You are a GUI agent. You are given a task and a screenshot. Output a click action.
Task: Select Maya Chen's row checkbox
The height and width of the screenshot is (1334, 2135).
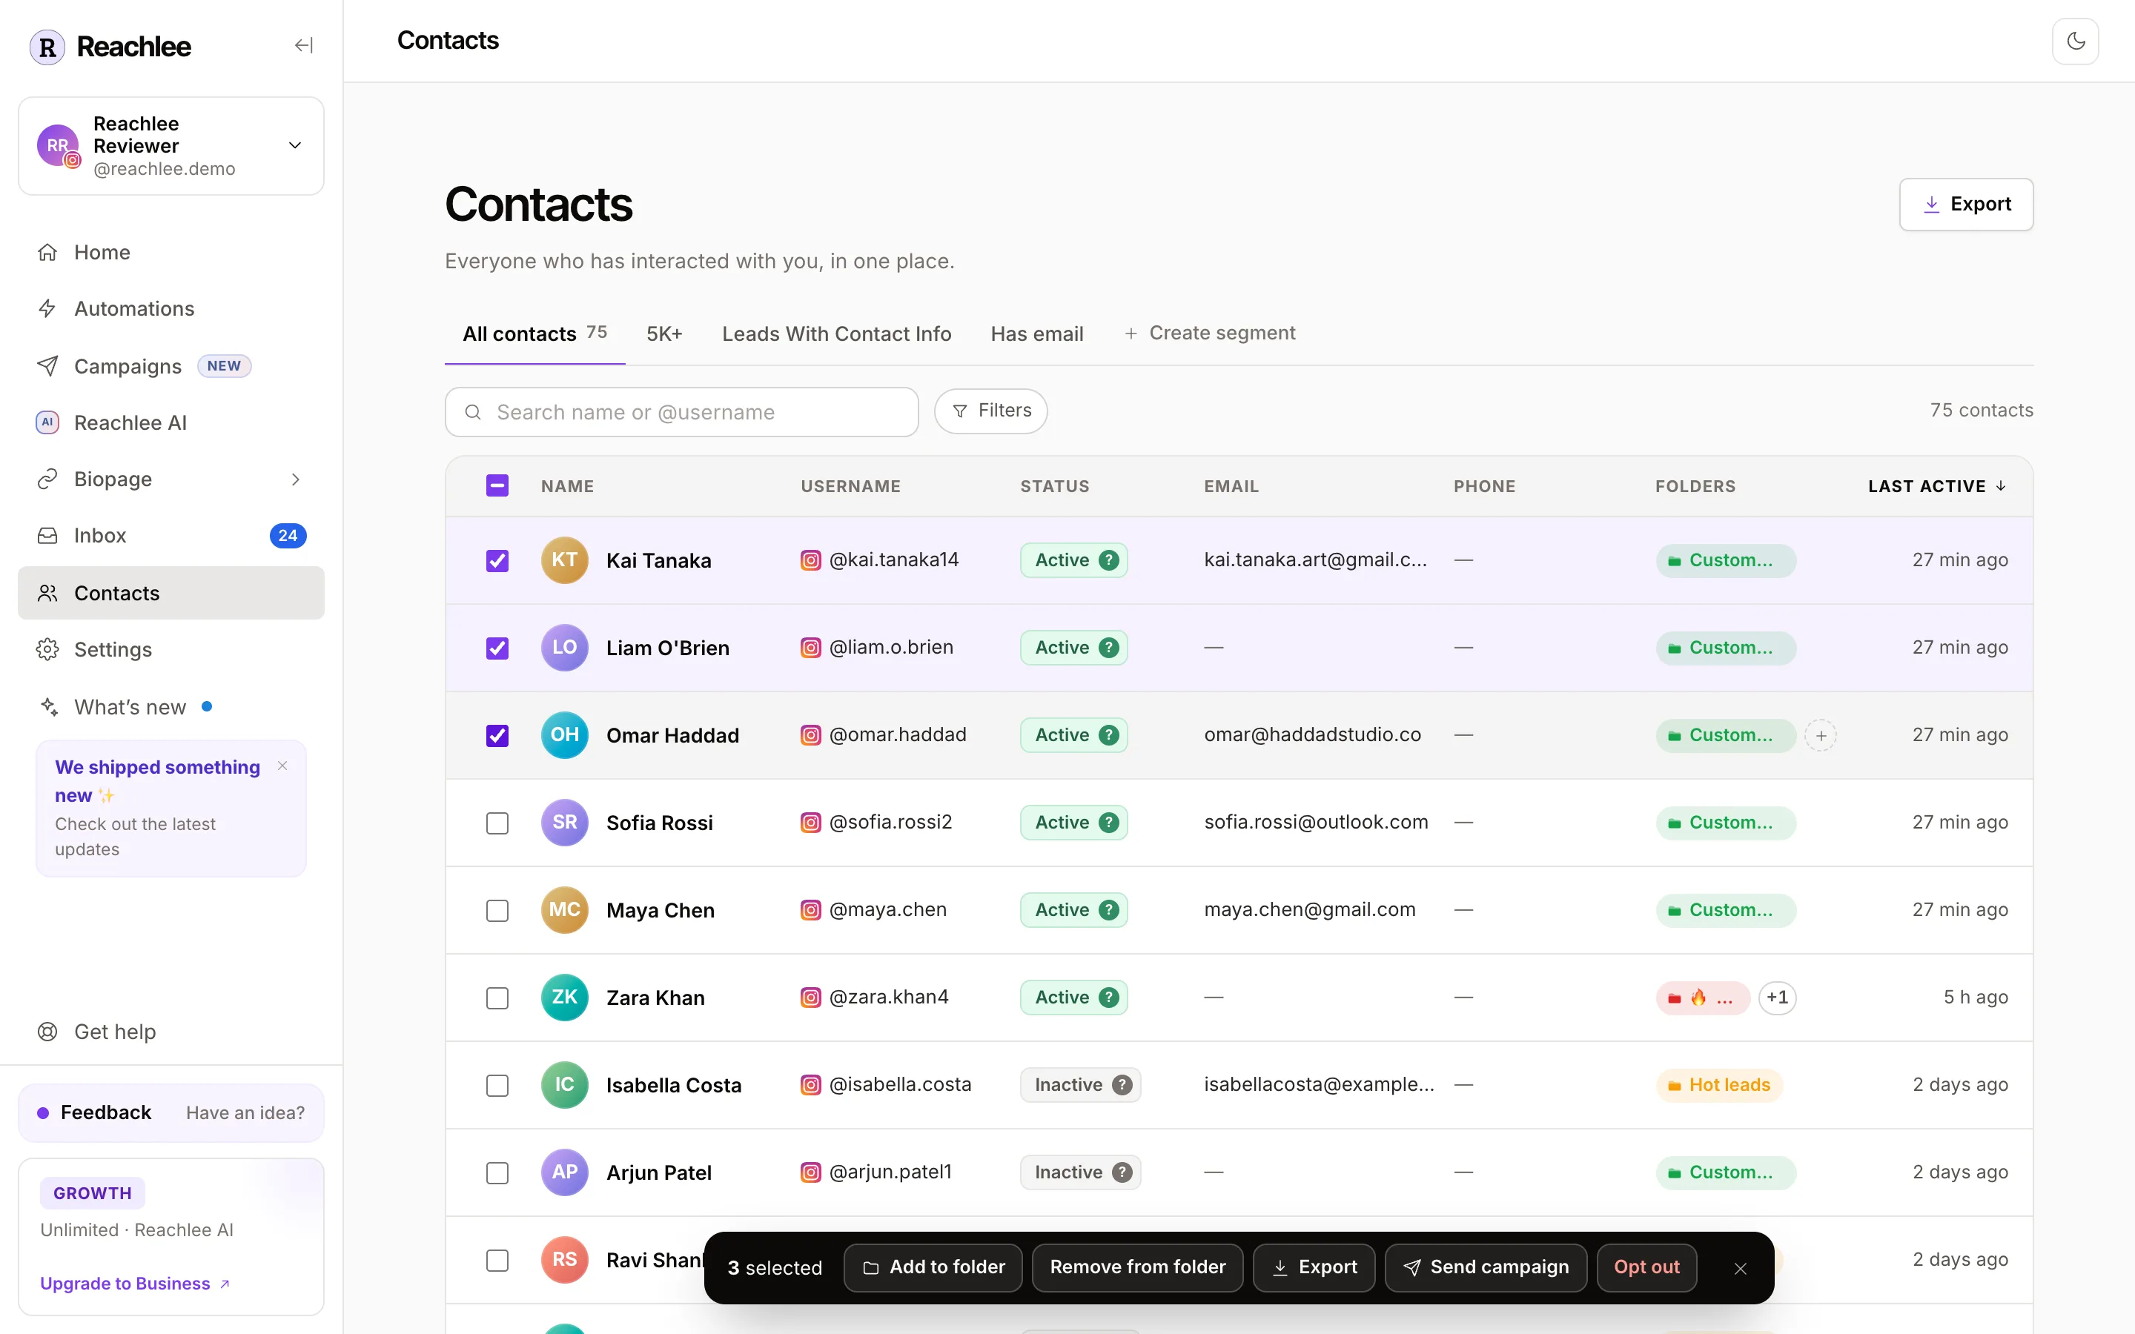click(x=497, y=909)
